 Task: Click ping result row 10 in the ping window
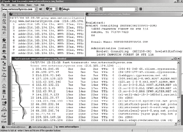click(x=47, y=53)
